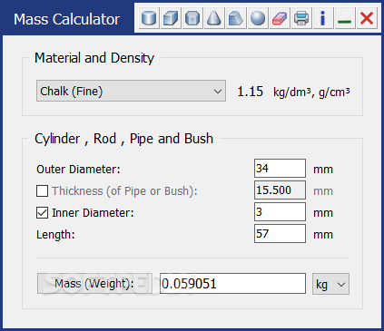Screen dimensions: 384x331
Task: Uncheck the Inner Diameter checkbox
Action: 42,213
